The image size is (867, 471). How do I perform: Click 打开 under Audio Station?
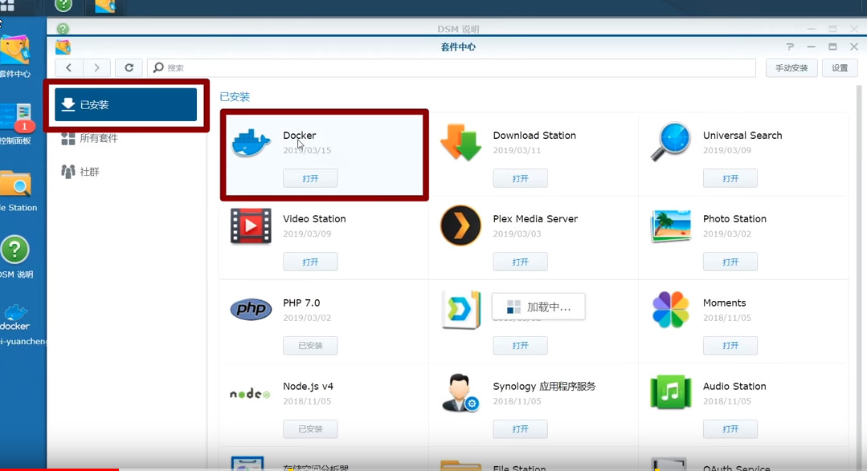(x=730, y=428)
